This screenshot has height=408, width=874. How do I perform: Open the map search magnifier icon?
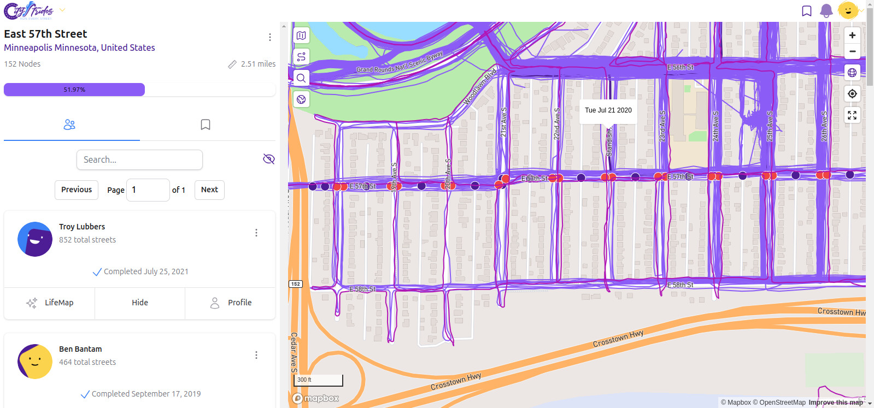pos(301,78)
